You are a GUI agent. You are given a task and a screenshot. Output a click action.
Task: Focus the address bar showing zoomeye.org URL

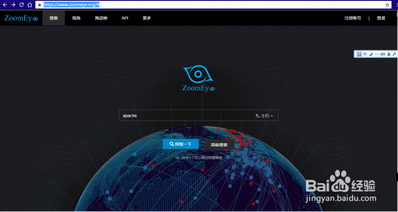point(213,5)
